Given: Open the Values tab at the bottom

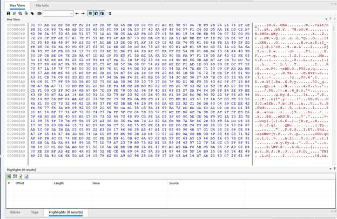Looking at the screenshot, I should (x=15, y=212).
